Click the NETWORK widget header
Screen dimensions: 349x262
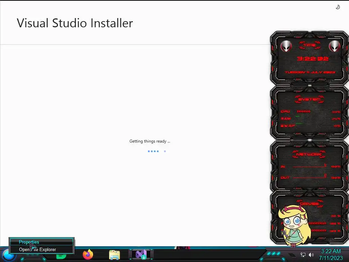[309, 154]
